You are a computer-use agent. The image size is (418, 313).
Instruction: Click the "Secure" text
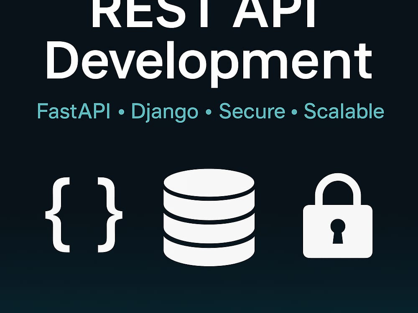[x=252, y=111]
